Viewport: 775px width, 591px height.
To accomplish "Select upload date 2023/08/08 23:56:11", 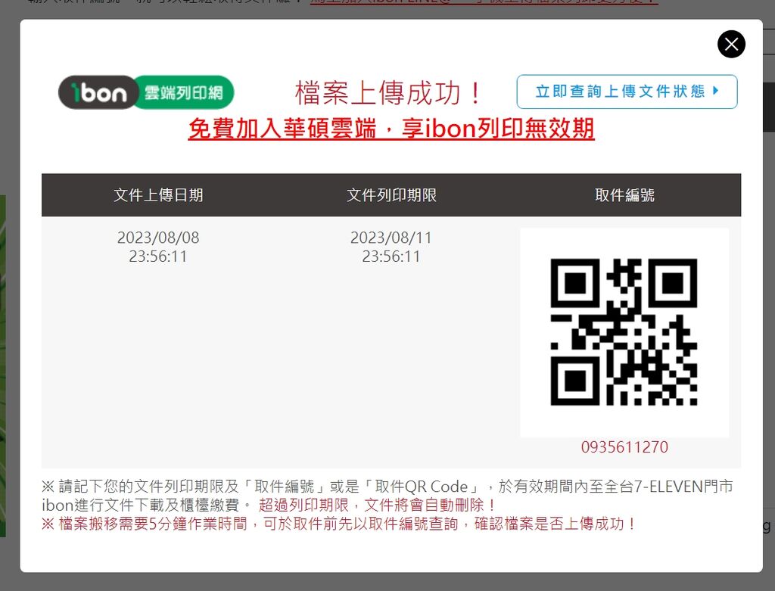I will 158,247.
